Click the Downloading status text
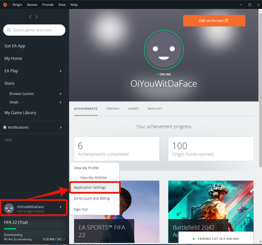The image size is (262, 245). pos(13,235)
